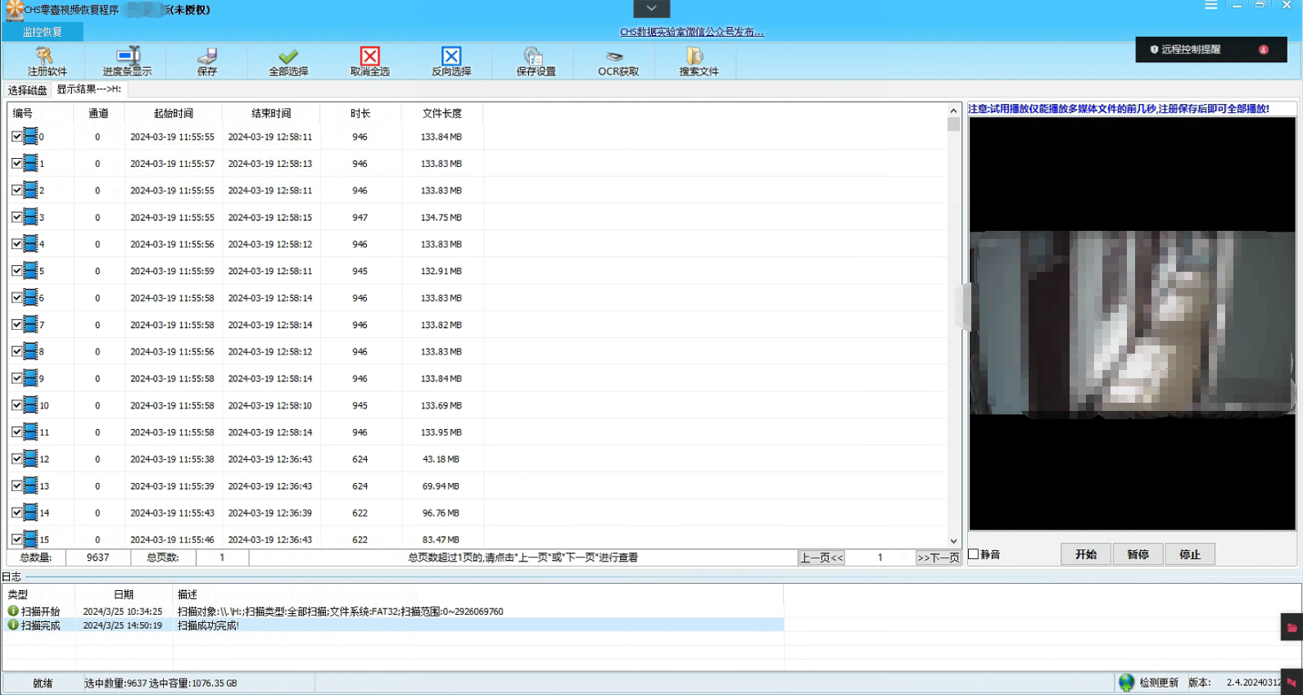Open the hamburger menu in title bar
The image size is (1303, 695).
(1210, 5)
